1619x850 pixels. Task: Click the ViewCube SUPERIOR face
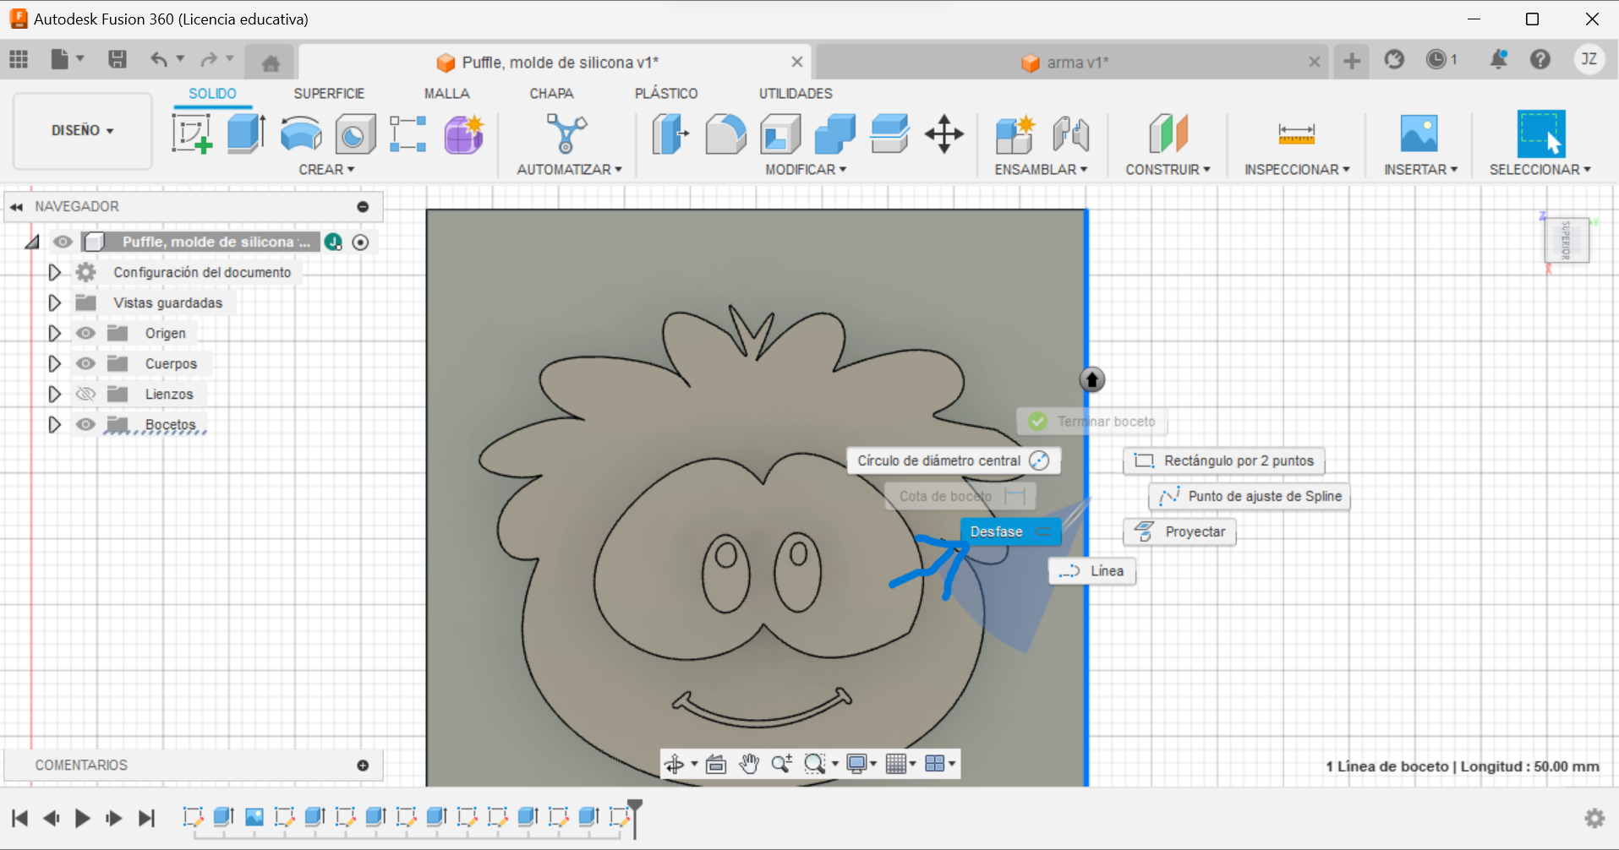point(1566,241)
